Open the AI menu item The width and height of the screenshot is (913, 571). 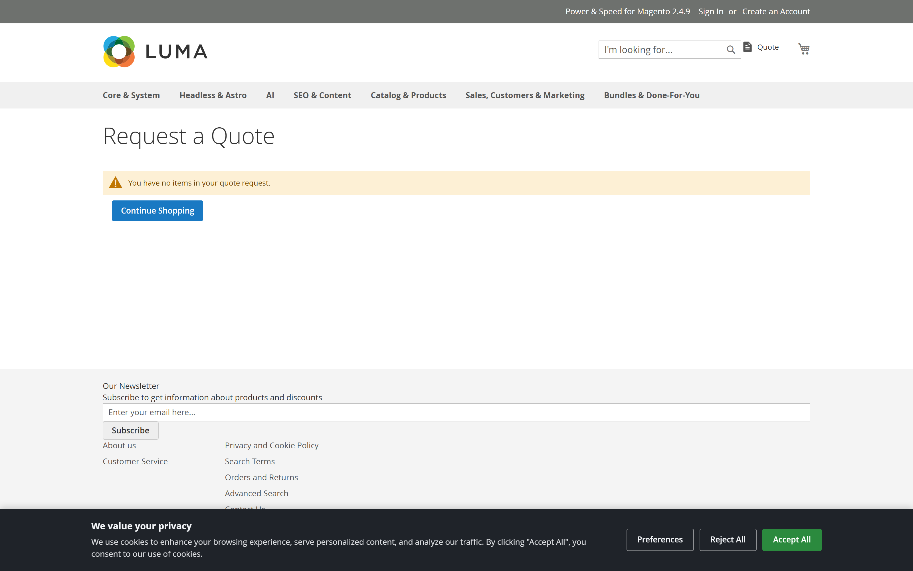(270, 95)
